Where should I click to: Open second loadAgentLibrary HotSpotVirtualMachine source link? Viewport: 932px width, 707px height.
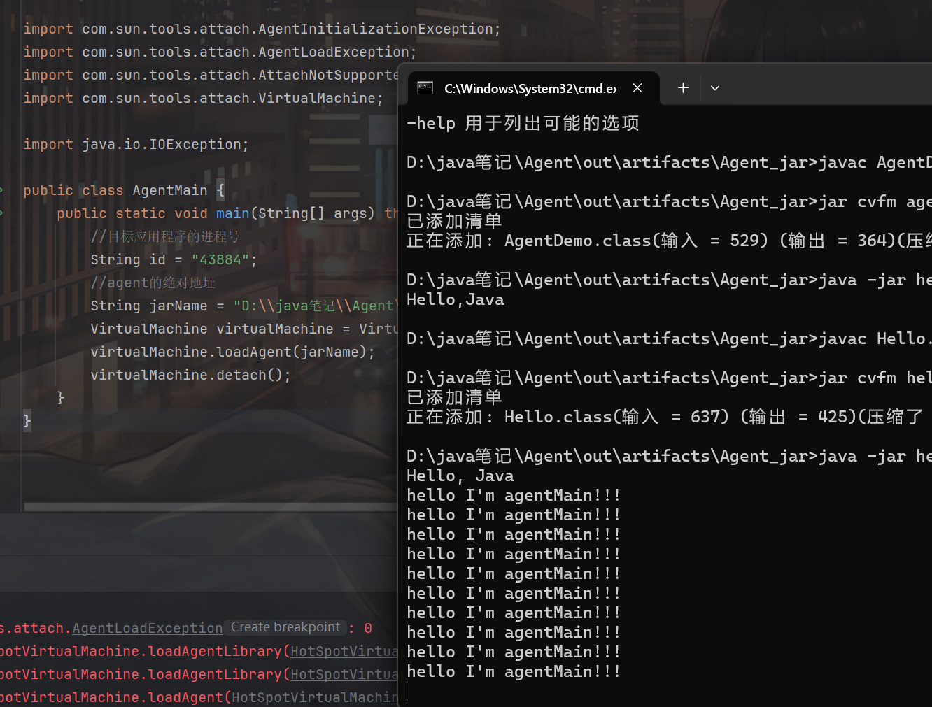coord(344,674)
